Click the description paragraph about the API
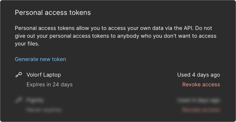236x122 pixels. [x=116, y=36]
